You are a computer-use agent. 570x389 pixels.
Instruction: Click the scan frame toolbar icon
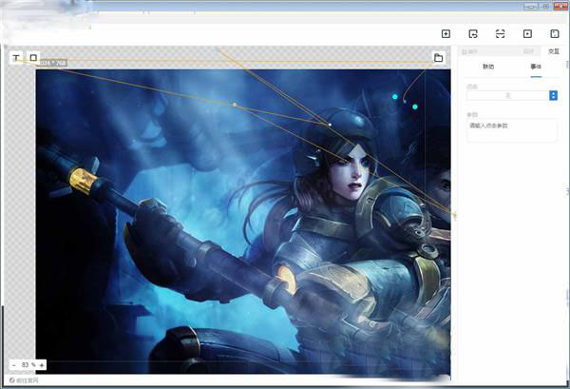[x=501, y=34]
